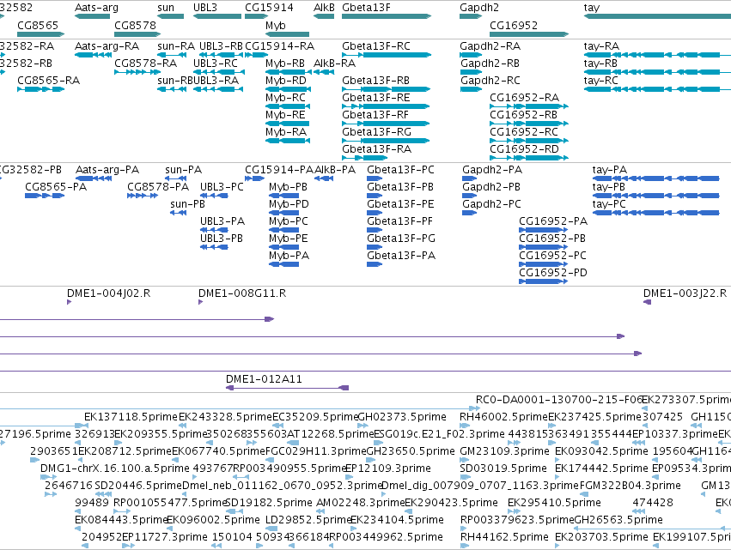Click the sun gene arrow
Image resolution: width=731 pixels, height=550 pixels.
click(171, 16)
